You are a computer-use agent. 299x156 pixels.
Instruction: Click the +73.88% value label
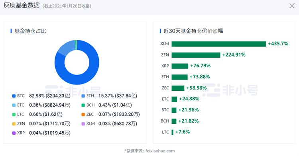tap(200, 77)
